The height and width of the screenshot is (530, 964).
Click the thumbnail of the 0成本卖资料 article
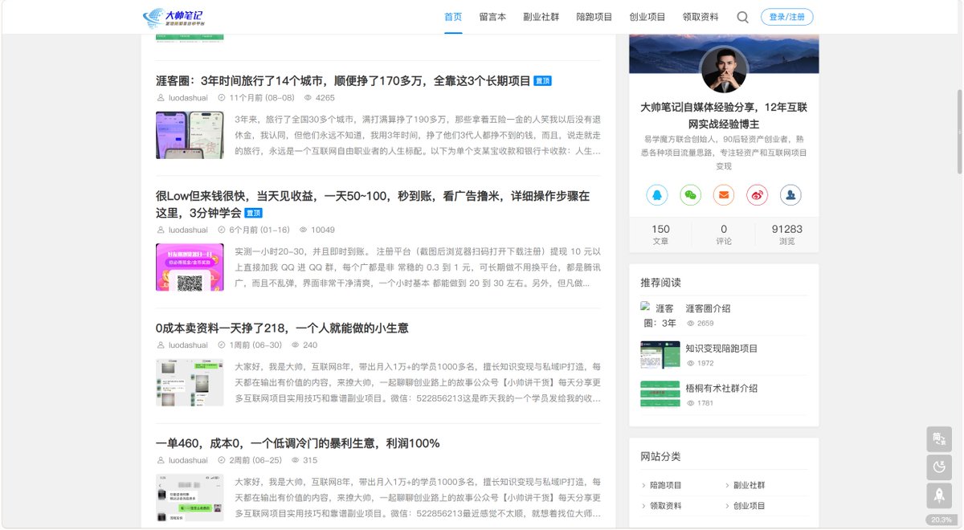[x=190, y=382]
